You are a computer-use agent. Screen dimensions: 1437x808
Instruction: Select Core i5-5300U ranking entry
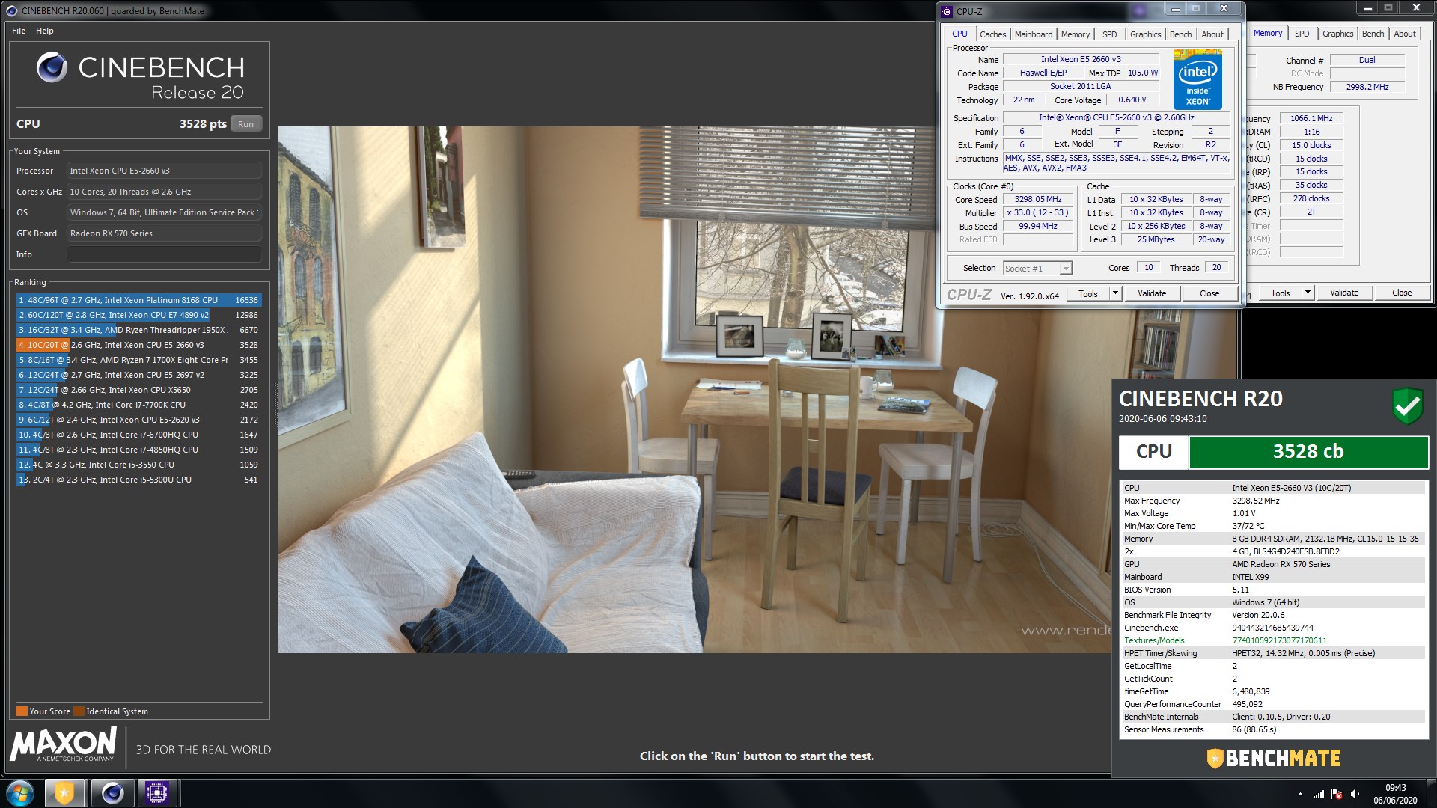(x=138, y=480)
